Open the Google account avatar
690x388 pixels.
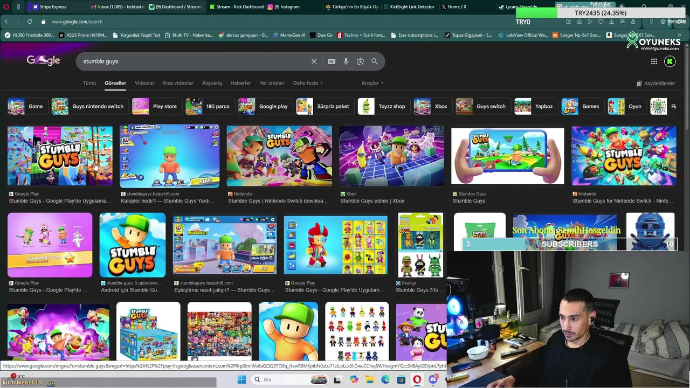tap(670, 61)
